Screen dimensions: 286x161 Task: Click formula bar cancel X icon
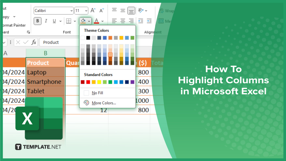[x=18, y=42]
